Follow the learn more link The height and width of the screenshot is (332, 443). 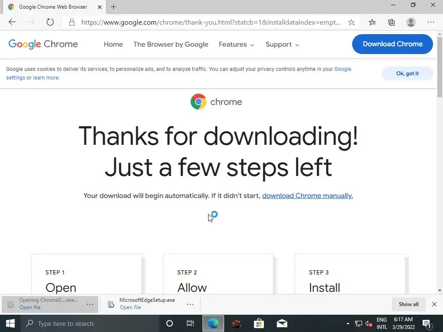[x=46, y=78]
